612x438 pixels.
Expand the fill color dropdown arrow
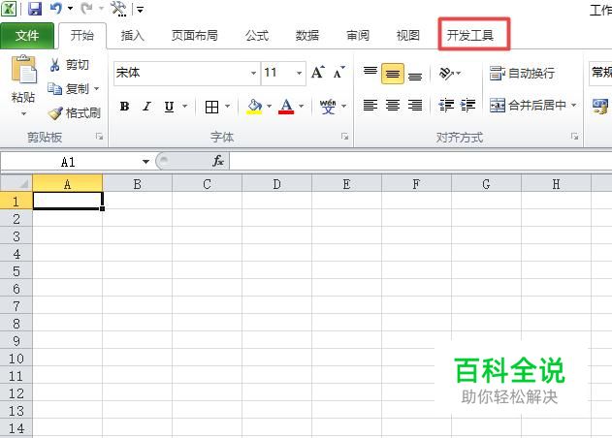click(x=269, y=106)
